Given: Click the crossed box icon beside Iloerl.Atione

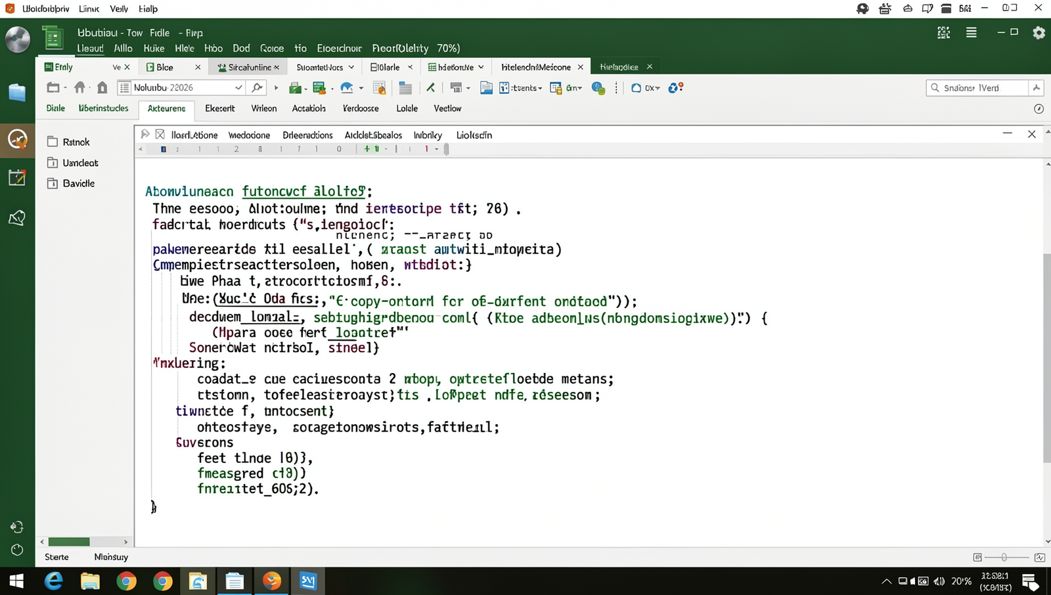Looking at the screenshot, I should (160, 134).
